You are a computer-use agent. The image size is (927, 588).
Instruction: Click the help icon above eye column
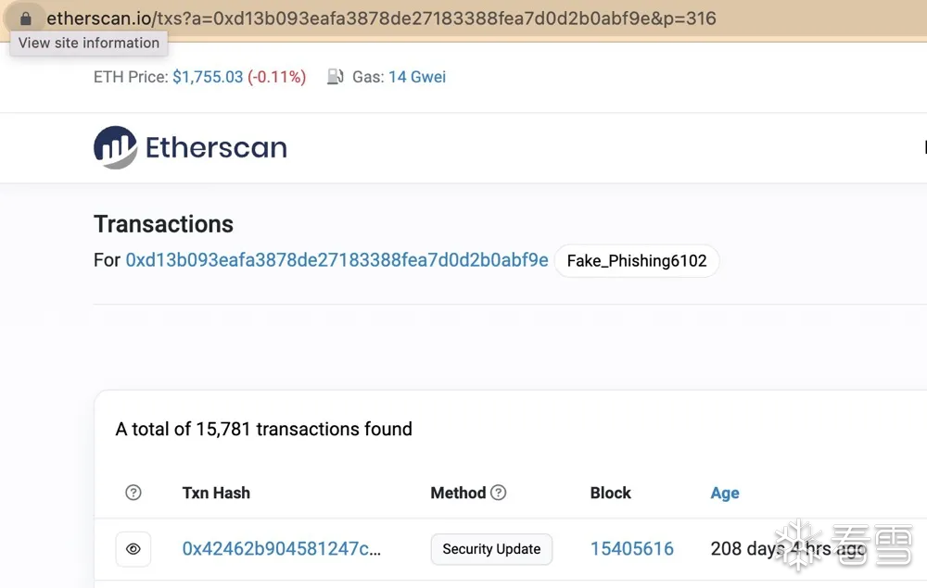(x=133, y=493)
